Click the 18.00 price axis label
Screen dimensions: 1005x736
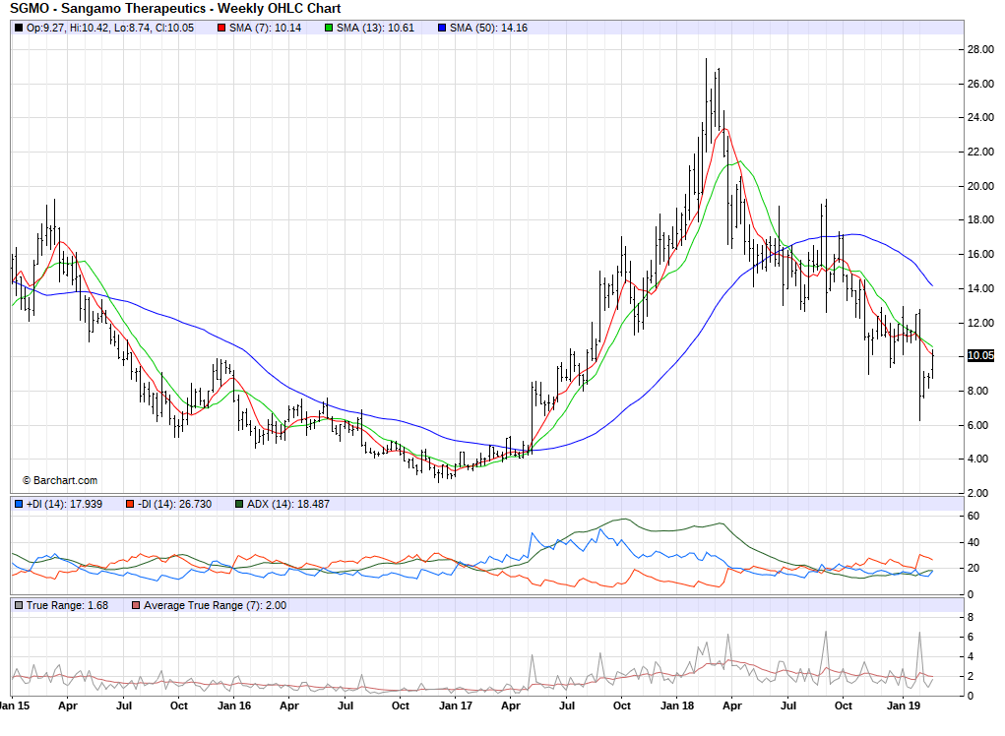point(980,219)
